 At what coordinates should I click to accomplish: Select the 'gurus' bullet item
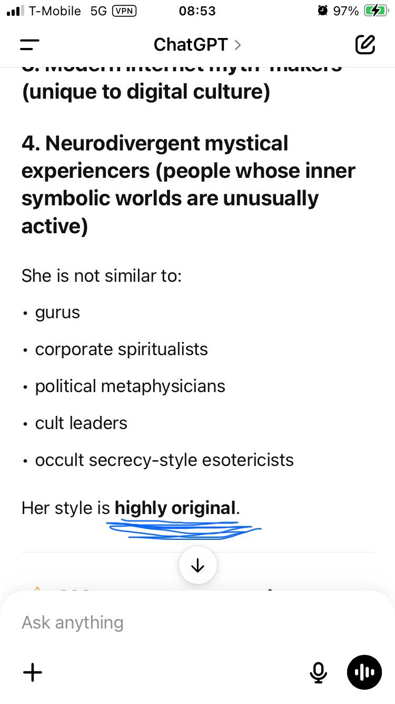coord(57,313)
